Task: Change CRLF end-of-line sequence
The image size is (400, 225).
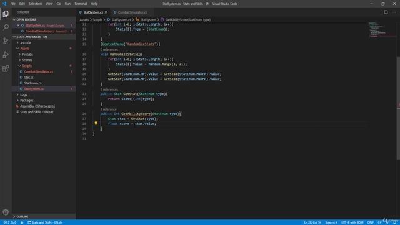Action: [371, 222]
